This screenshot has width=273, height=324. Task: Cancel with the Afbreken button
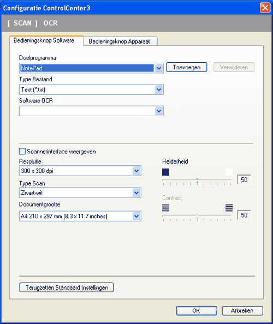(x=242, y=310)
